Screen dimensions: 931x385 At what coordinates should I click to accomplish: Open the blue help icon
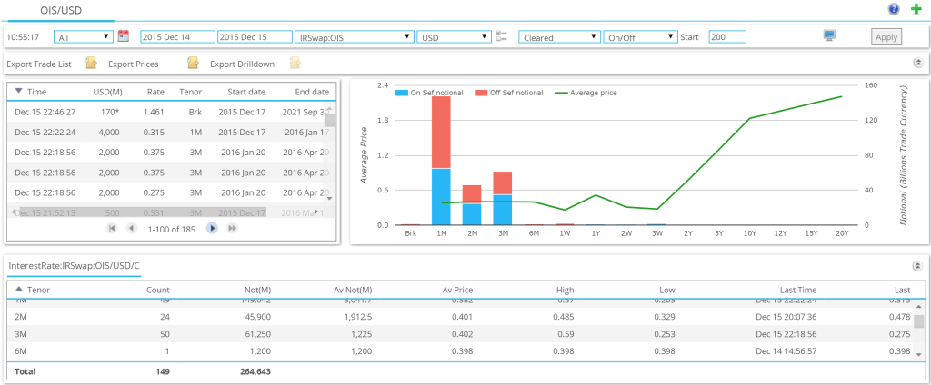pos(894,9)
